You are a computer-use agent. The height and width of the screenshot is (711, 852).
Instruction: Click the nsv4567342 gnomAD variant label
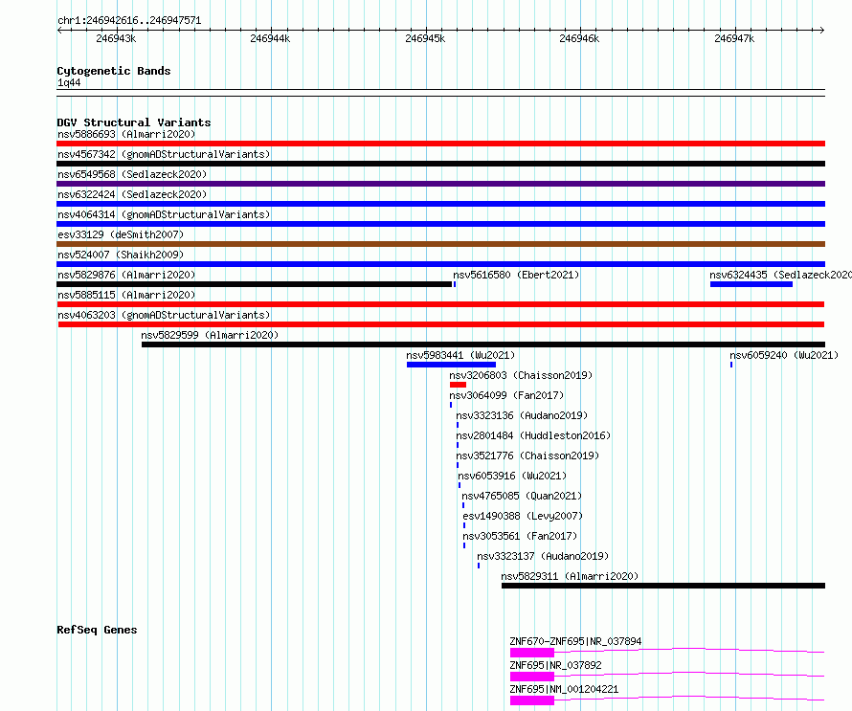point(164,154)
